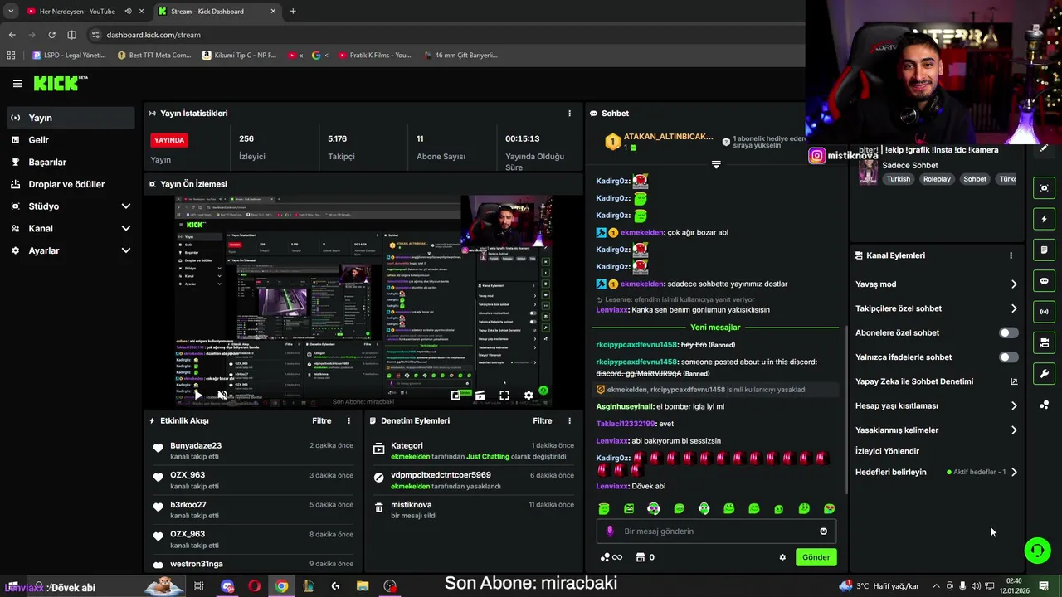Open Yapay Zeka ile Sohbet Denetimi link

coord(937,381)
